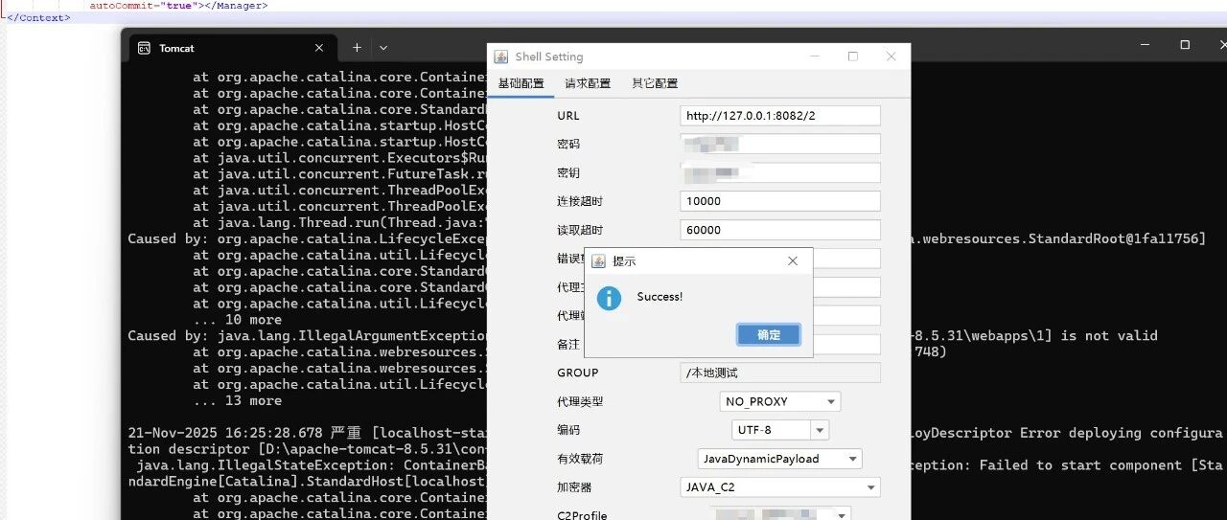Close the Tomcat terminal tab
1227x520 pixels.
[319, 48]
